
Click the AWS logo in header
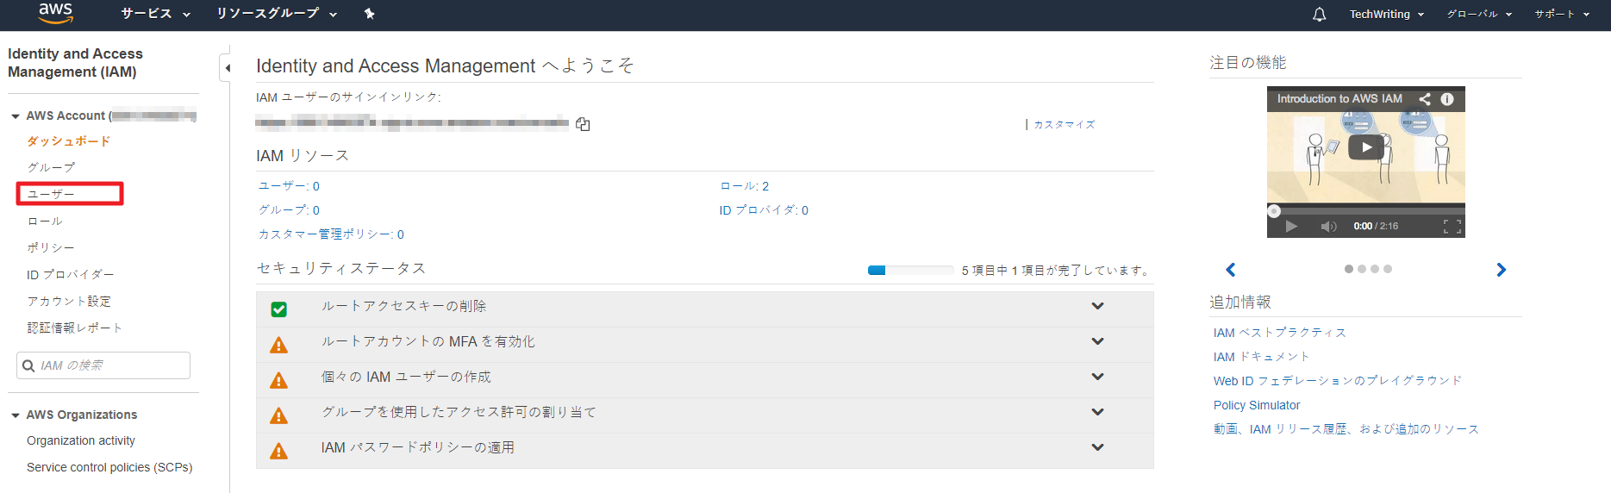point(55,13)
